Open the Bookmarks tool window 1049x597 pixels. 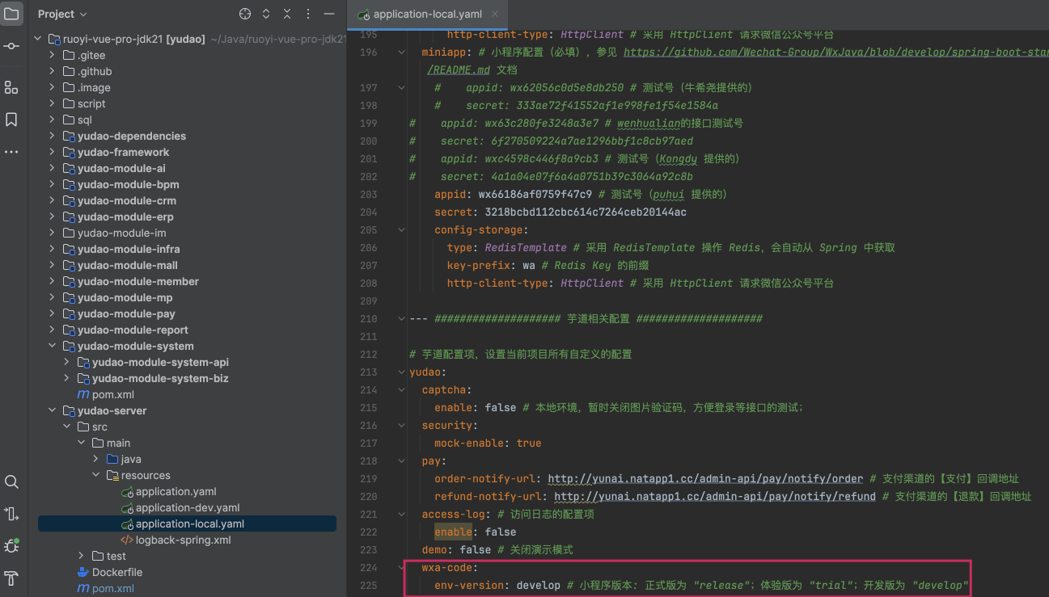[11, 120]
